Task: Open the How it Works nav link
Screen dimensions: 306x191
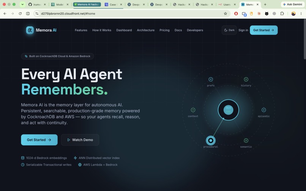Action: pos(102,30)
